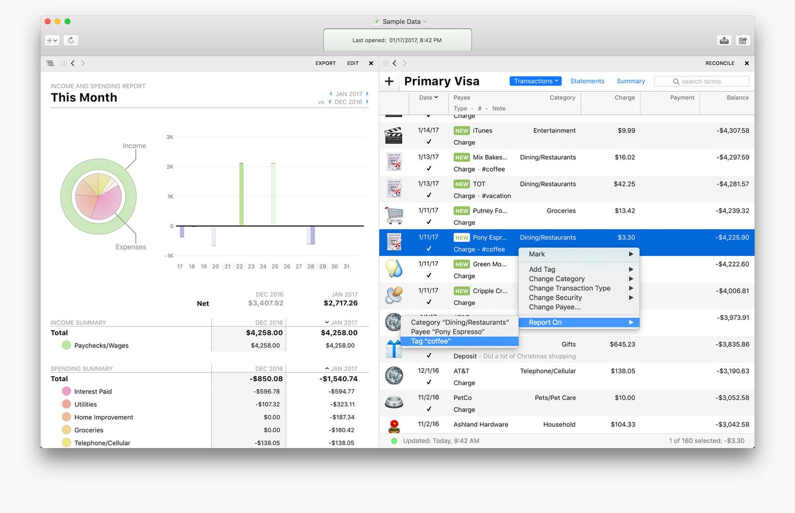Click inside the search terms field
The height and width of the screenshot is (513, 795).
coord(702,81)
